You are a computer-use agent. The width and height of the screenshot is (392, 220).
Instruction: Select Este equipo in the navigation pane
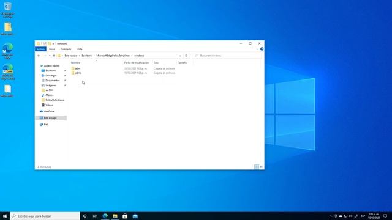pyautogui.click(x=50, y=118)
